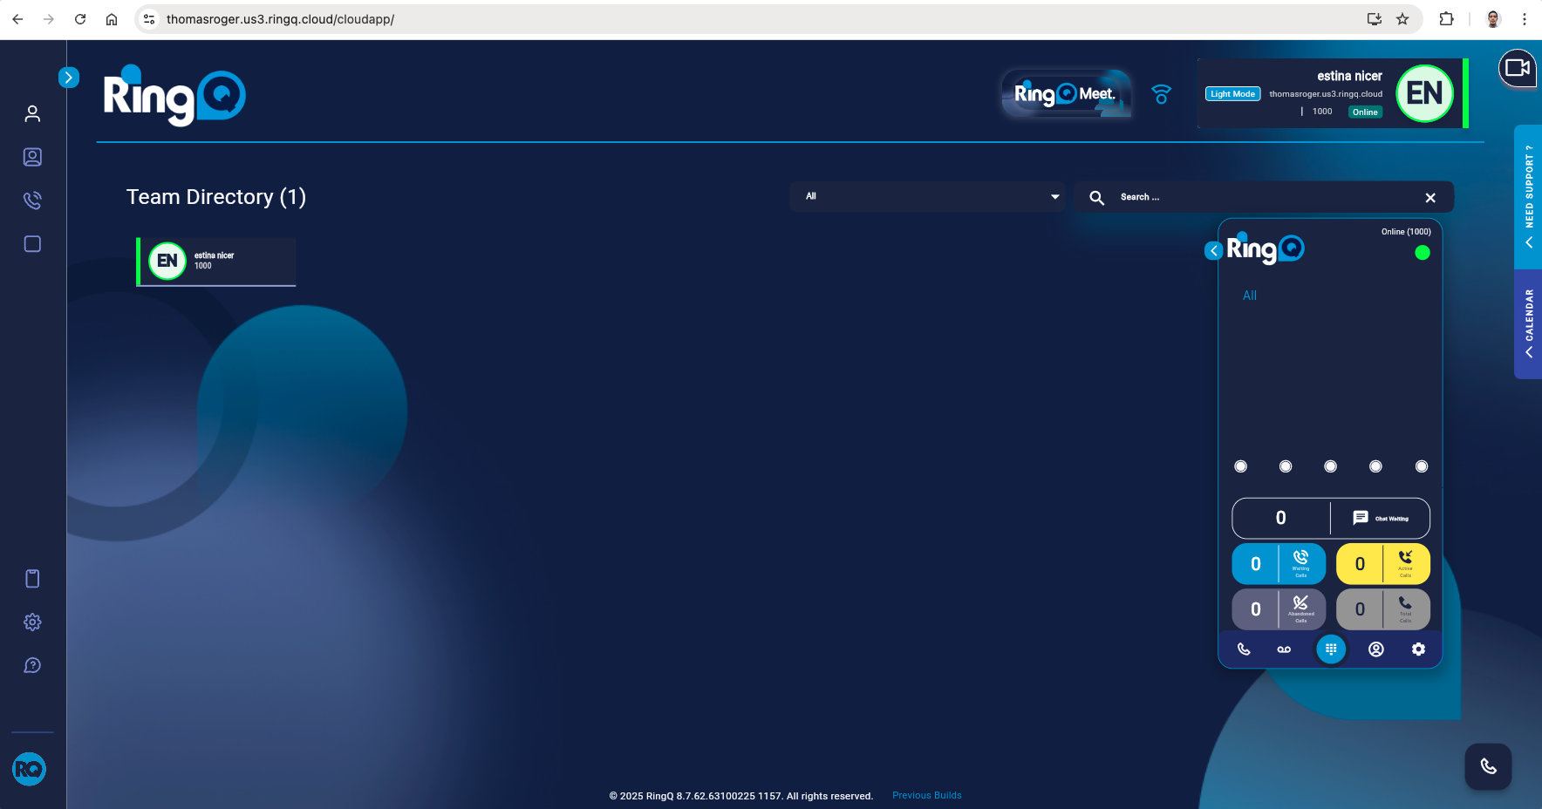The width and height of the screenshot is (1542, 809).
Task: Open the yellow Active Calls tile
Action: pyautogui.click(x=1383, y=564)
